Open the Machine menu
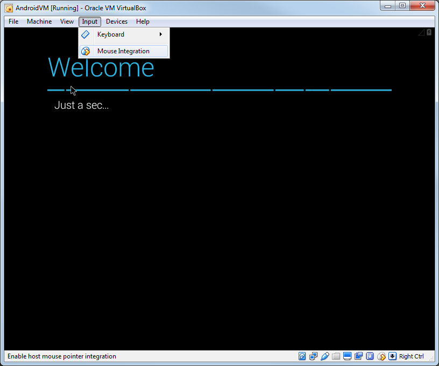Viewport: 439px width, 366px height. (39, 22)
